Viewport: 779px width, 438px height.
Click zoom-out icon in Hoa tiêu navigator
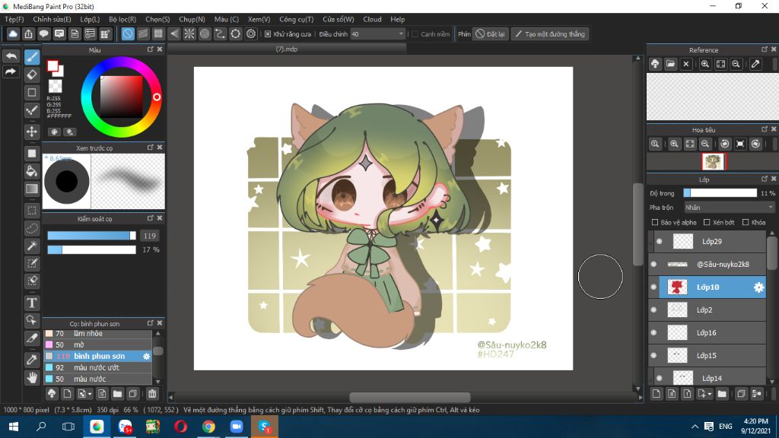[x=705, y=144]
